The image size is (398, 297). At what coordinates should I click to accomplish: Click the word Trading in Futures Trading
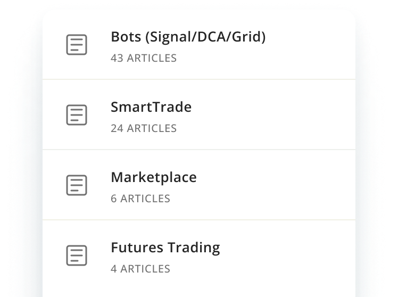tap(194, 248)
